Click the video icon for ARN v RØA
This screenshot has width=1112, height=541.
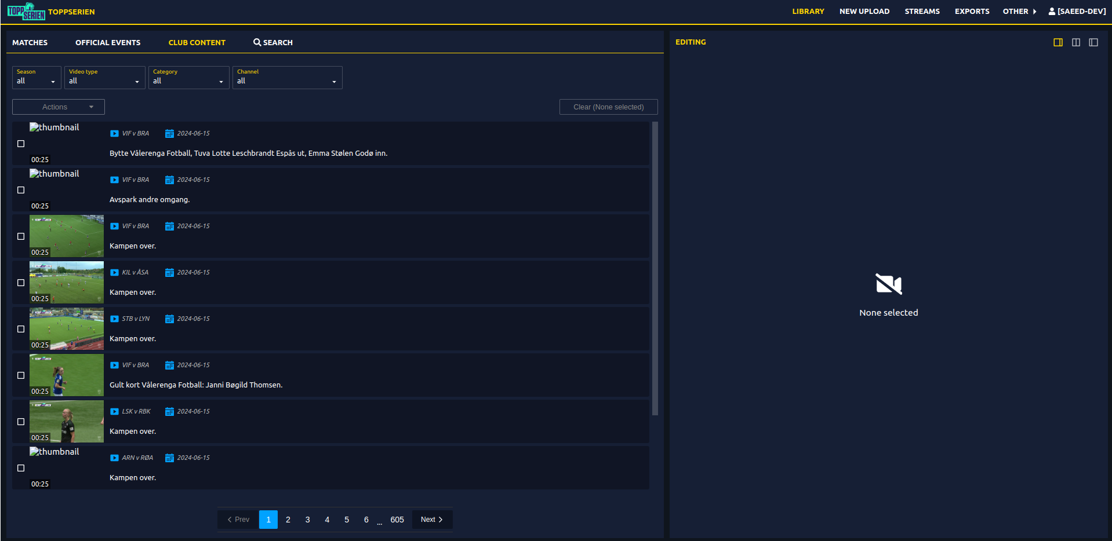pyautogui.click(x=114, y=458)
